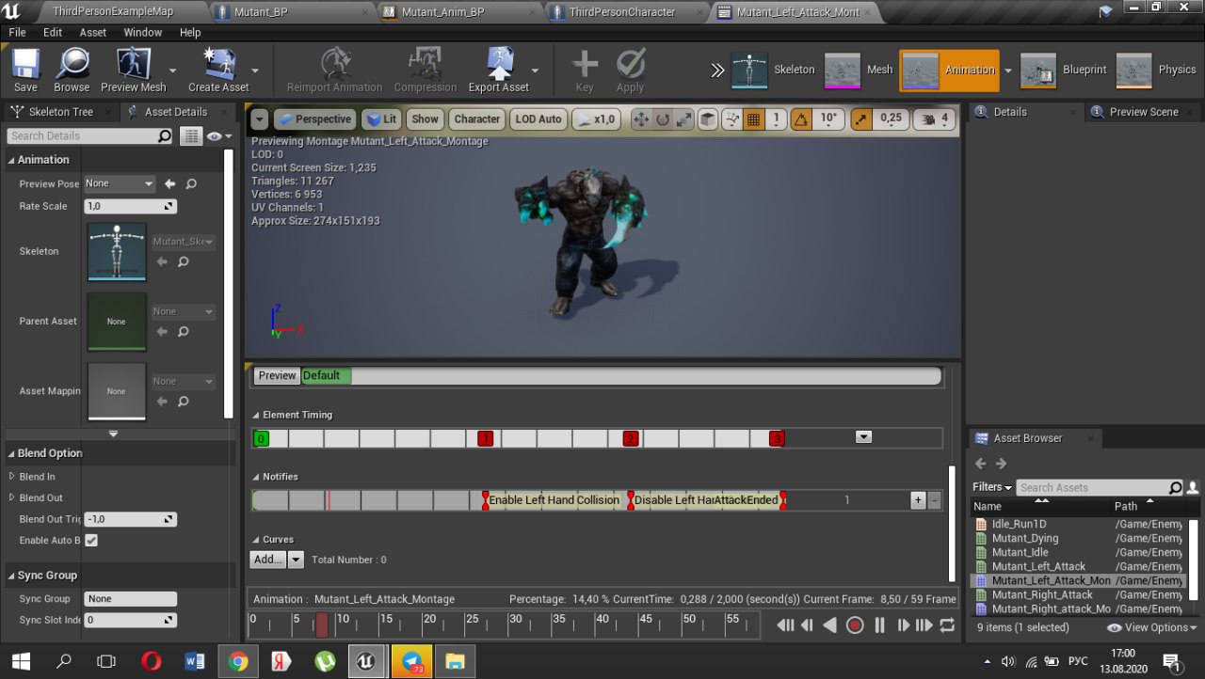1205x679 pixels.
Task: Click the Default montage section bar
Action: [326, 375]
